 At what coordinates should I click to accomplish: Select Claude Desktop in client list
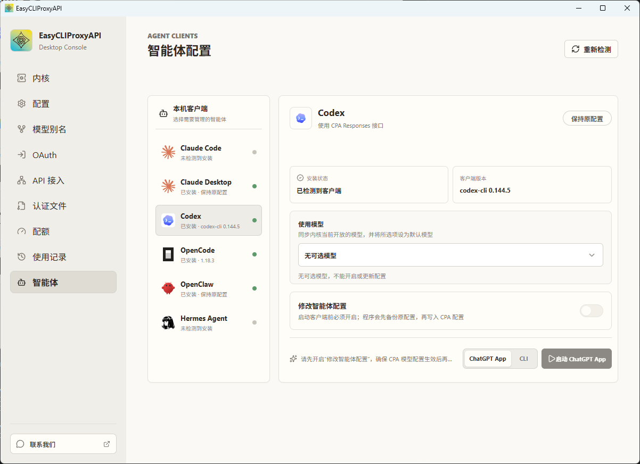pos(209,186)
